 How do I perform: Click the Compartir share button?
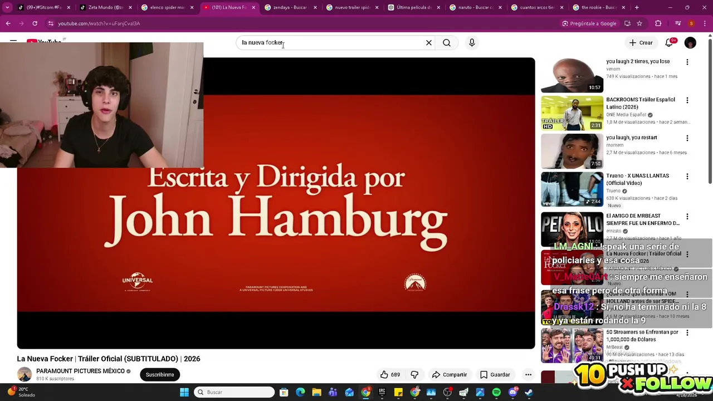pyautogui.click(x=450, y=375)
